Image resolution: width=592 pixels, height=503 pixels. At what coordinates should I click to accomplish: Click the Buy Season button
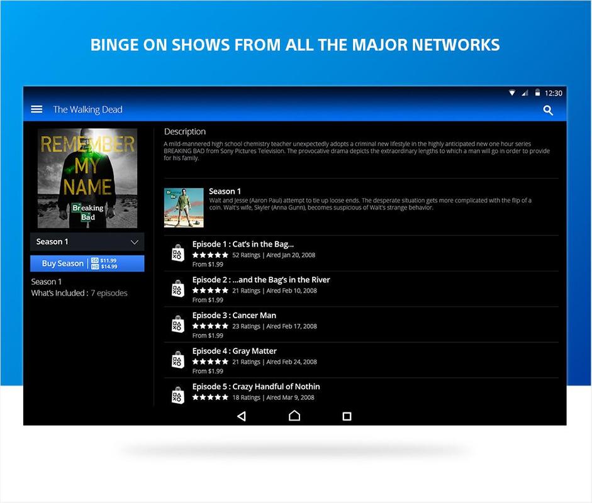pyautogui.click(x=87, y=263)
